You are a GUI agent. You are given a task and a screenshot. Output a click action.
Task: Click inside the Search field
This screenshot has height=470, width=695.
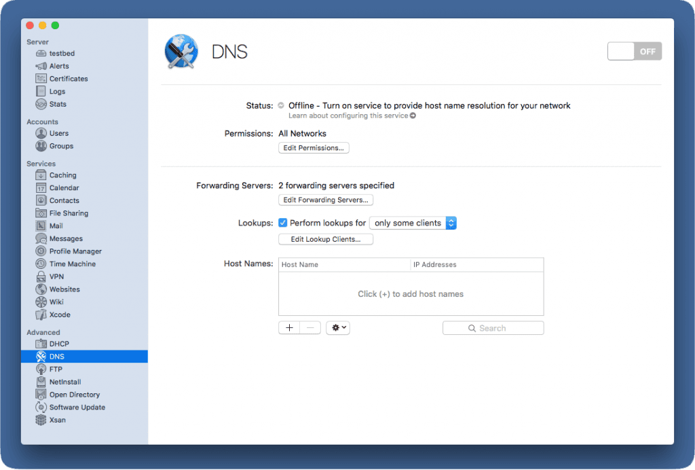(493, 327)
